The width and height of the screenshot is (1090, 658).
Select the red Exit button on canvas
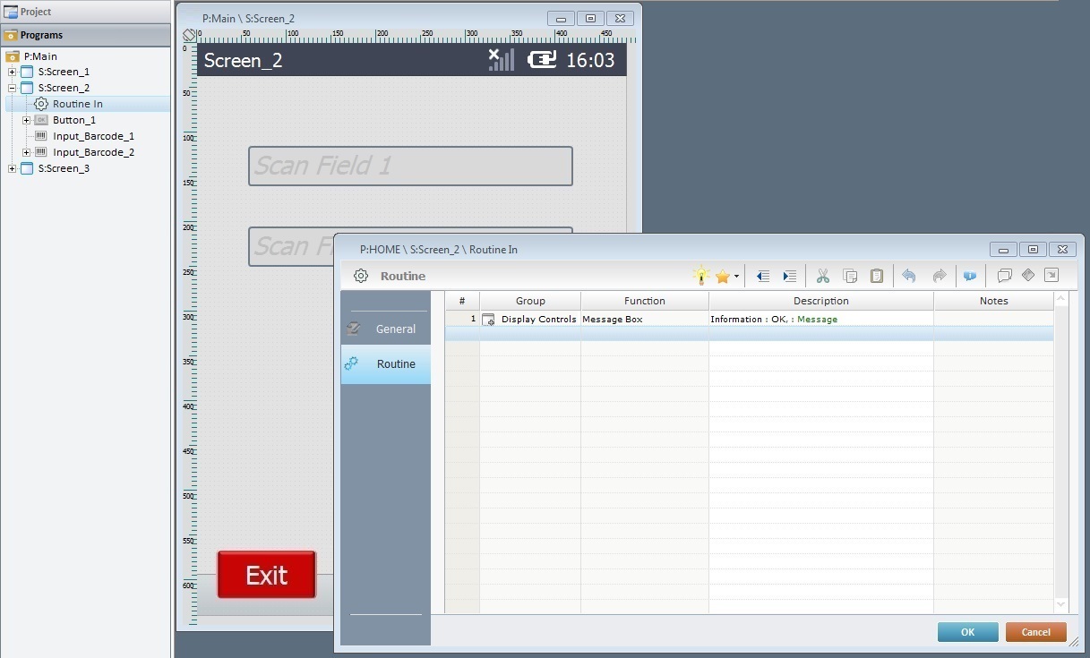(x=266, y=575)
